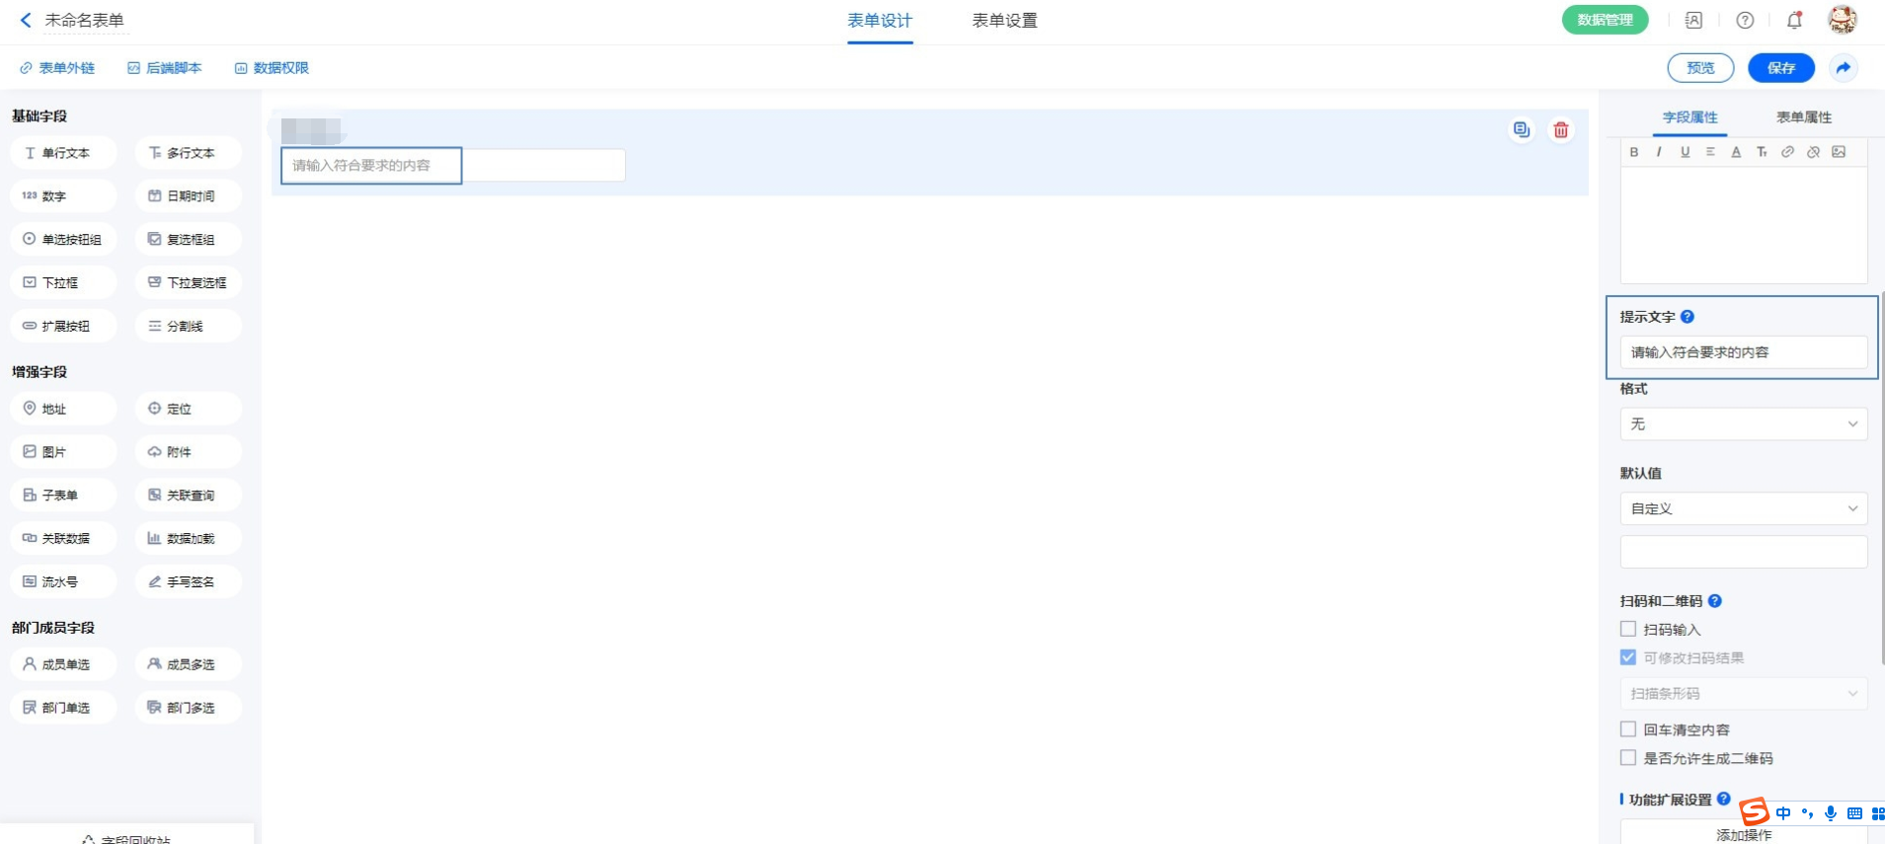Click the back arrow next to 未命名表单
Viewport: 1885px width, 844px height.
click(x=26, y=20)
